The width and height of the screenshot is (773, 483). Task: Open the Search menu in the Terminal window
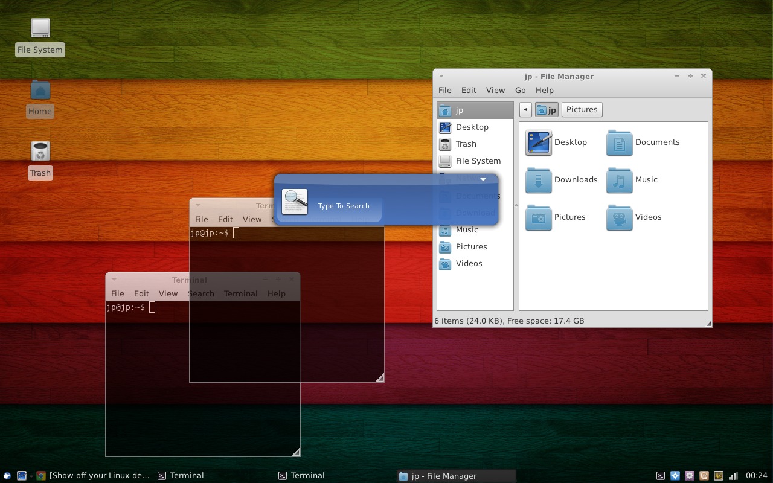pyautogui.click(x=201, y=293)
